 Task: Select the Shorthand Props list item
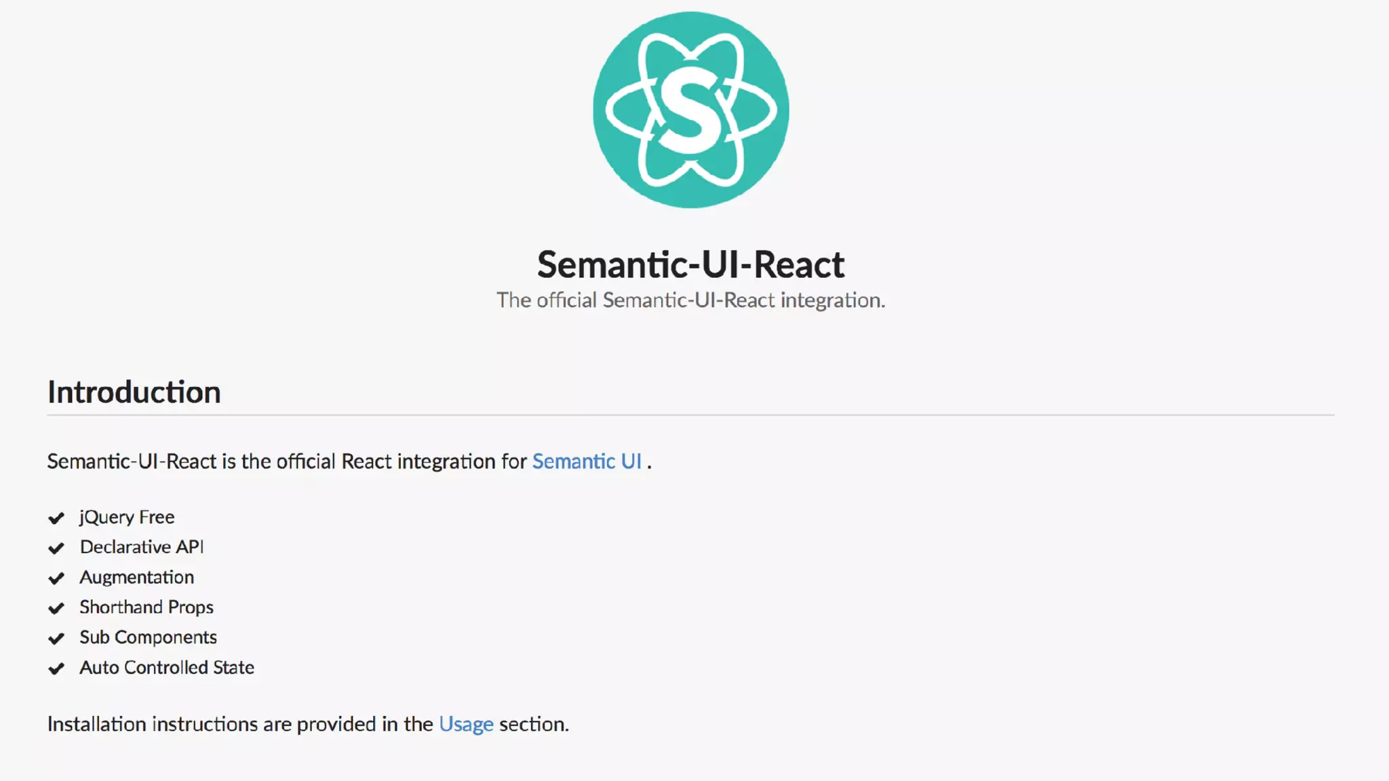pyautogui.click(x=146, y=607)
